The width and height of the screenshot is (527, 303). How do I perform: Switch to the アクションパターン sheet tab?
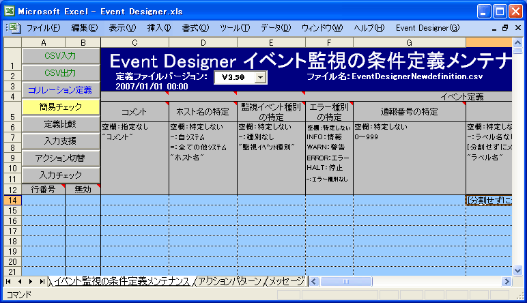[229, 281]
